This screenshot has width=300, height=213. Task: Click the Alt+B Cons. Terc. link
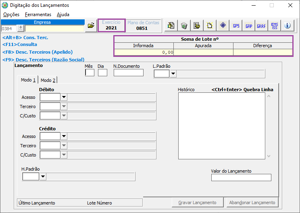tap(25, 38)
